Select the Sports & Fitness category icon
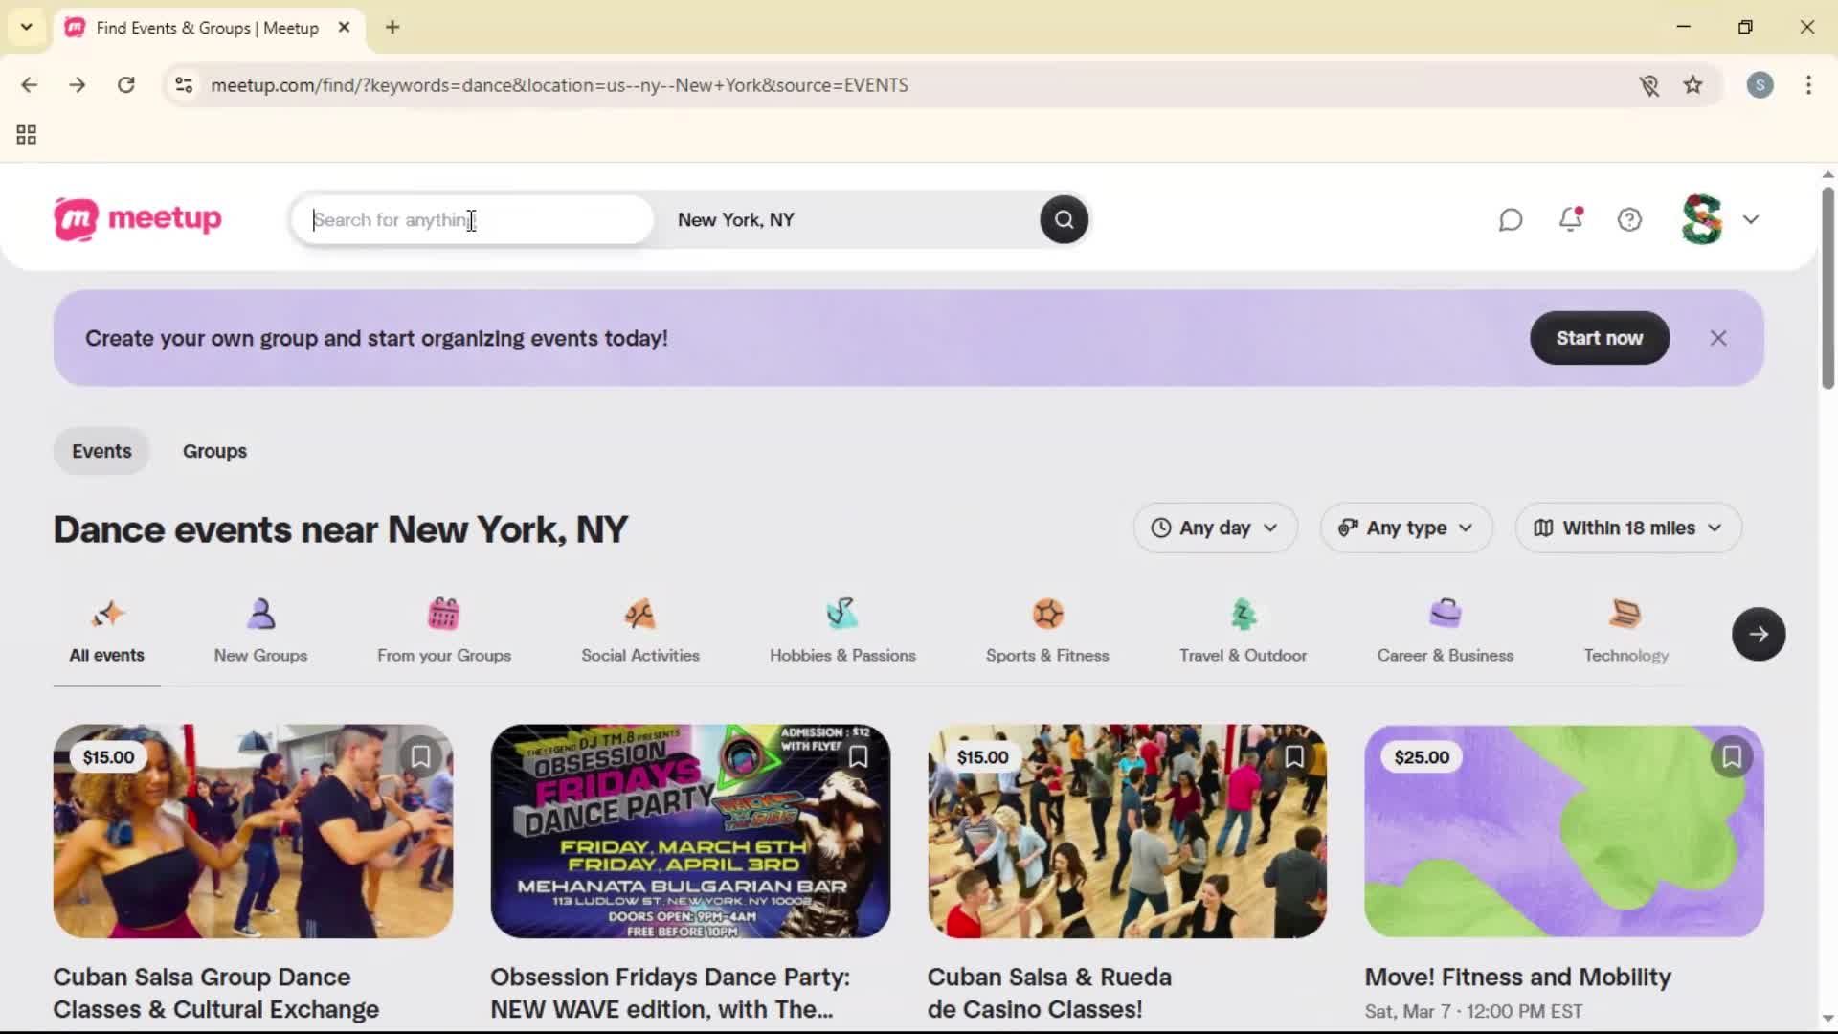 click(x=1047, y=630)
